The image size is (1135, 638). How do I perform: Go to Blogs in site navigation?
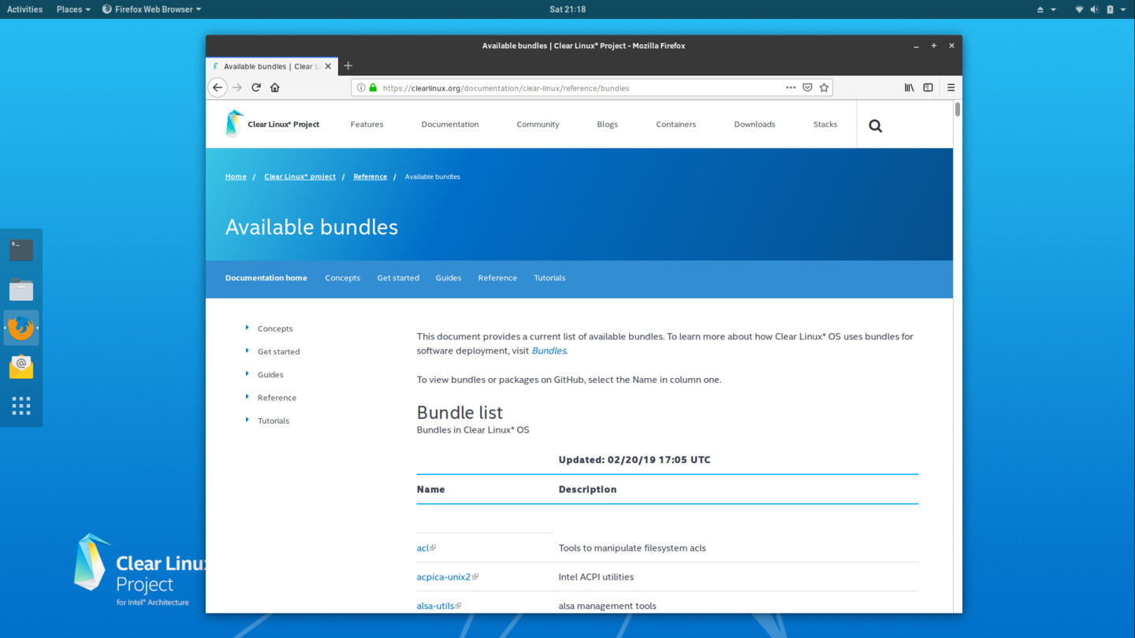[x=607, y=124]
